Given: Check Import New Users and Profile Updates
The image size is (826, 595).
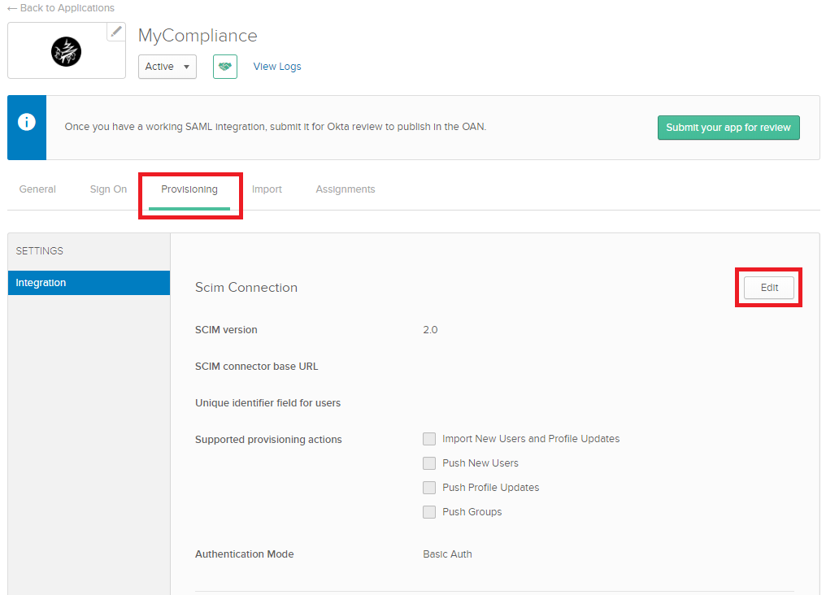Looking at the screenshot, I should point(429,439).
